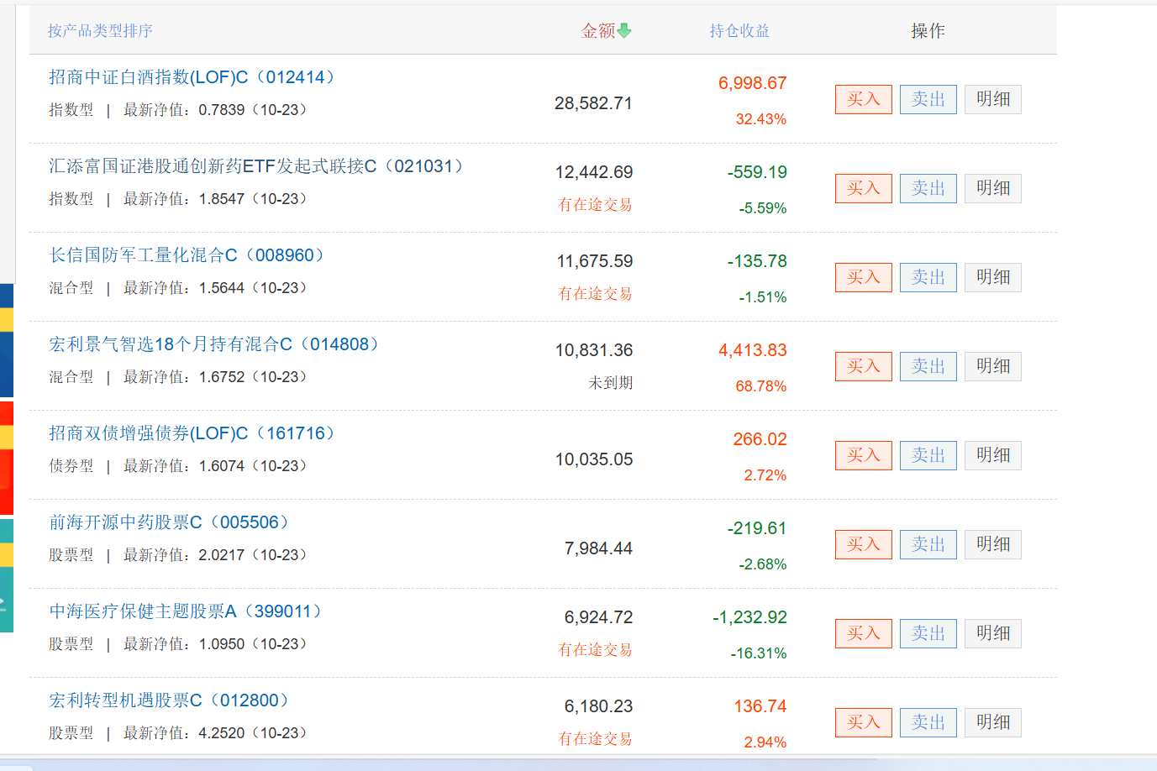
Task: View details for fund 008960
Action: tap(993, 277)
